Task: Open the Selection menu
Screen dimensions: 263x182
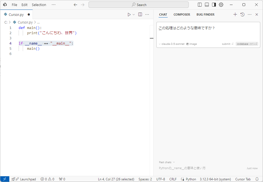Action: (x=39, y=5)
